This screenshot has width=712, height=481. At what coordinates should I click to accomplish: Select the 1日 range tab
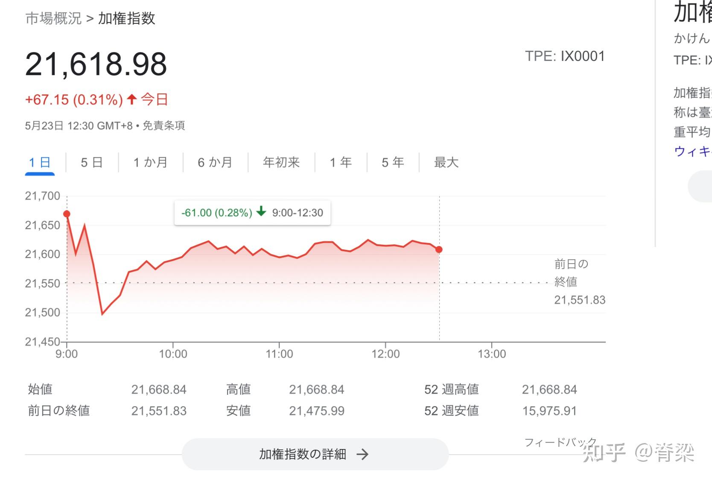tap(40, 162)
